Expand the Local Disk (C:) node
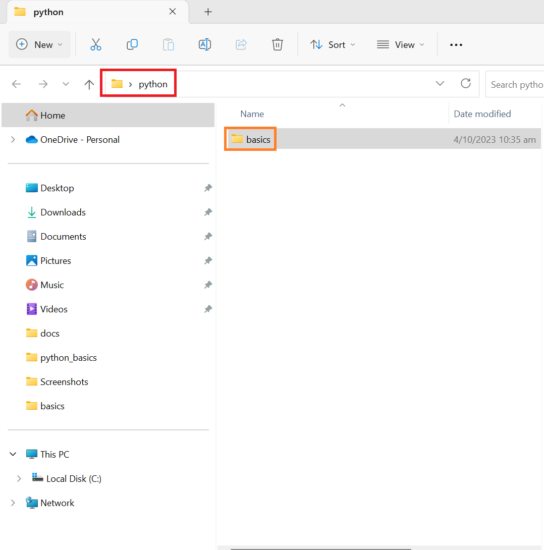Viewport: 544px width, 550px height. pyautogui.click(x=19, y=478)
